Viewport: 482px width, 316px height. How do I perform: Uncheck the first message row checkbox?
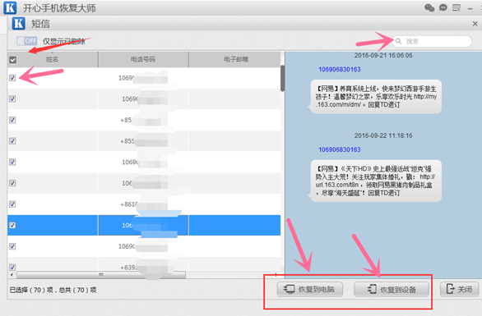click(x=12, y=78)
